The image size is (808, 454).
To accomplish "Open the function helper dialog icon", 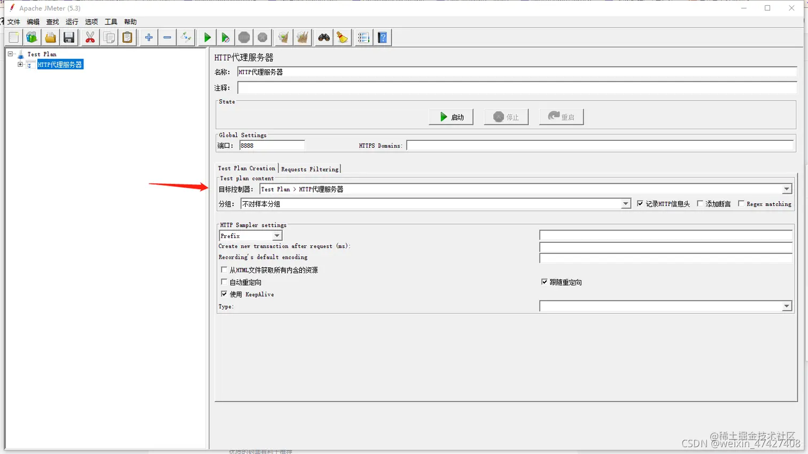I will point(363,37).
